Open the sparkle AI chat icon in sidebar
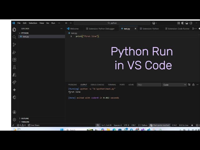The width and height of the screenshot is (200, 150). click(x=14, y=90)
